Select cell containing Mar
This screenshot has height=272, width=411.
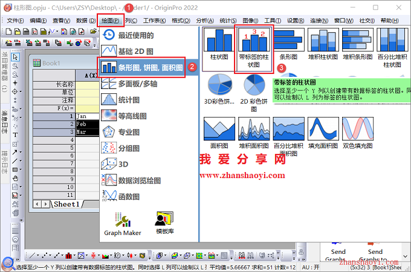click(88, 132)
